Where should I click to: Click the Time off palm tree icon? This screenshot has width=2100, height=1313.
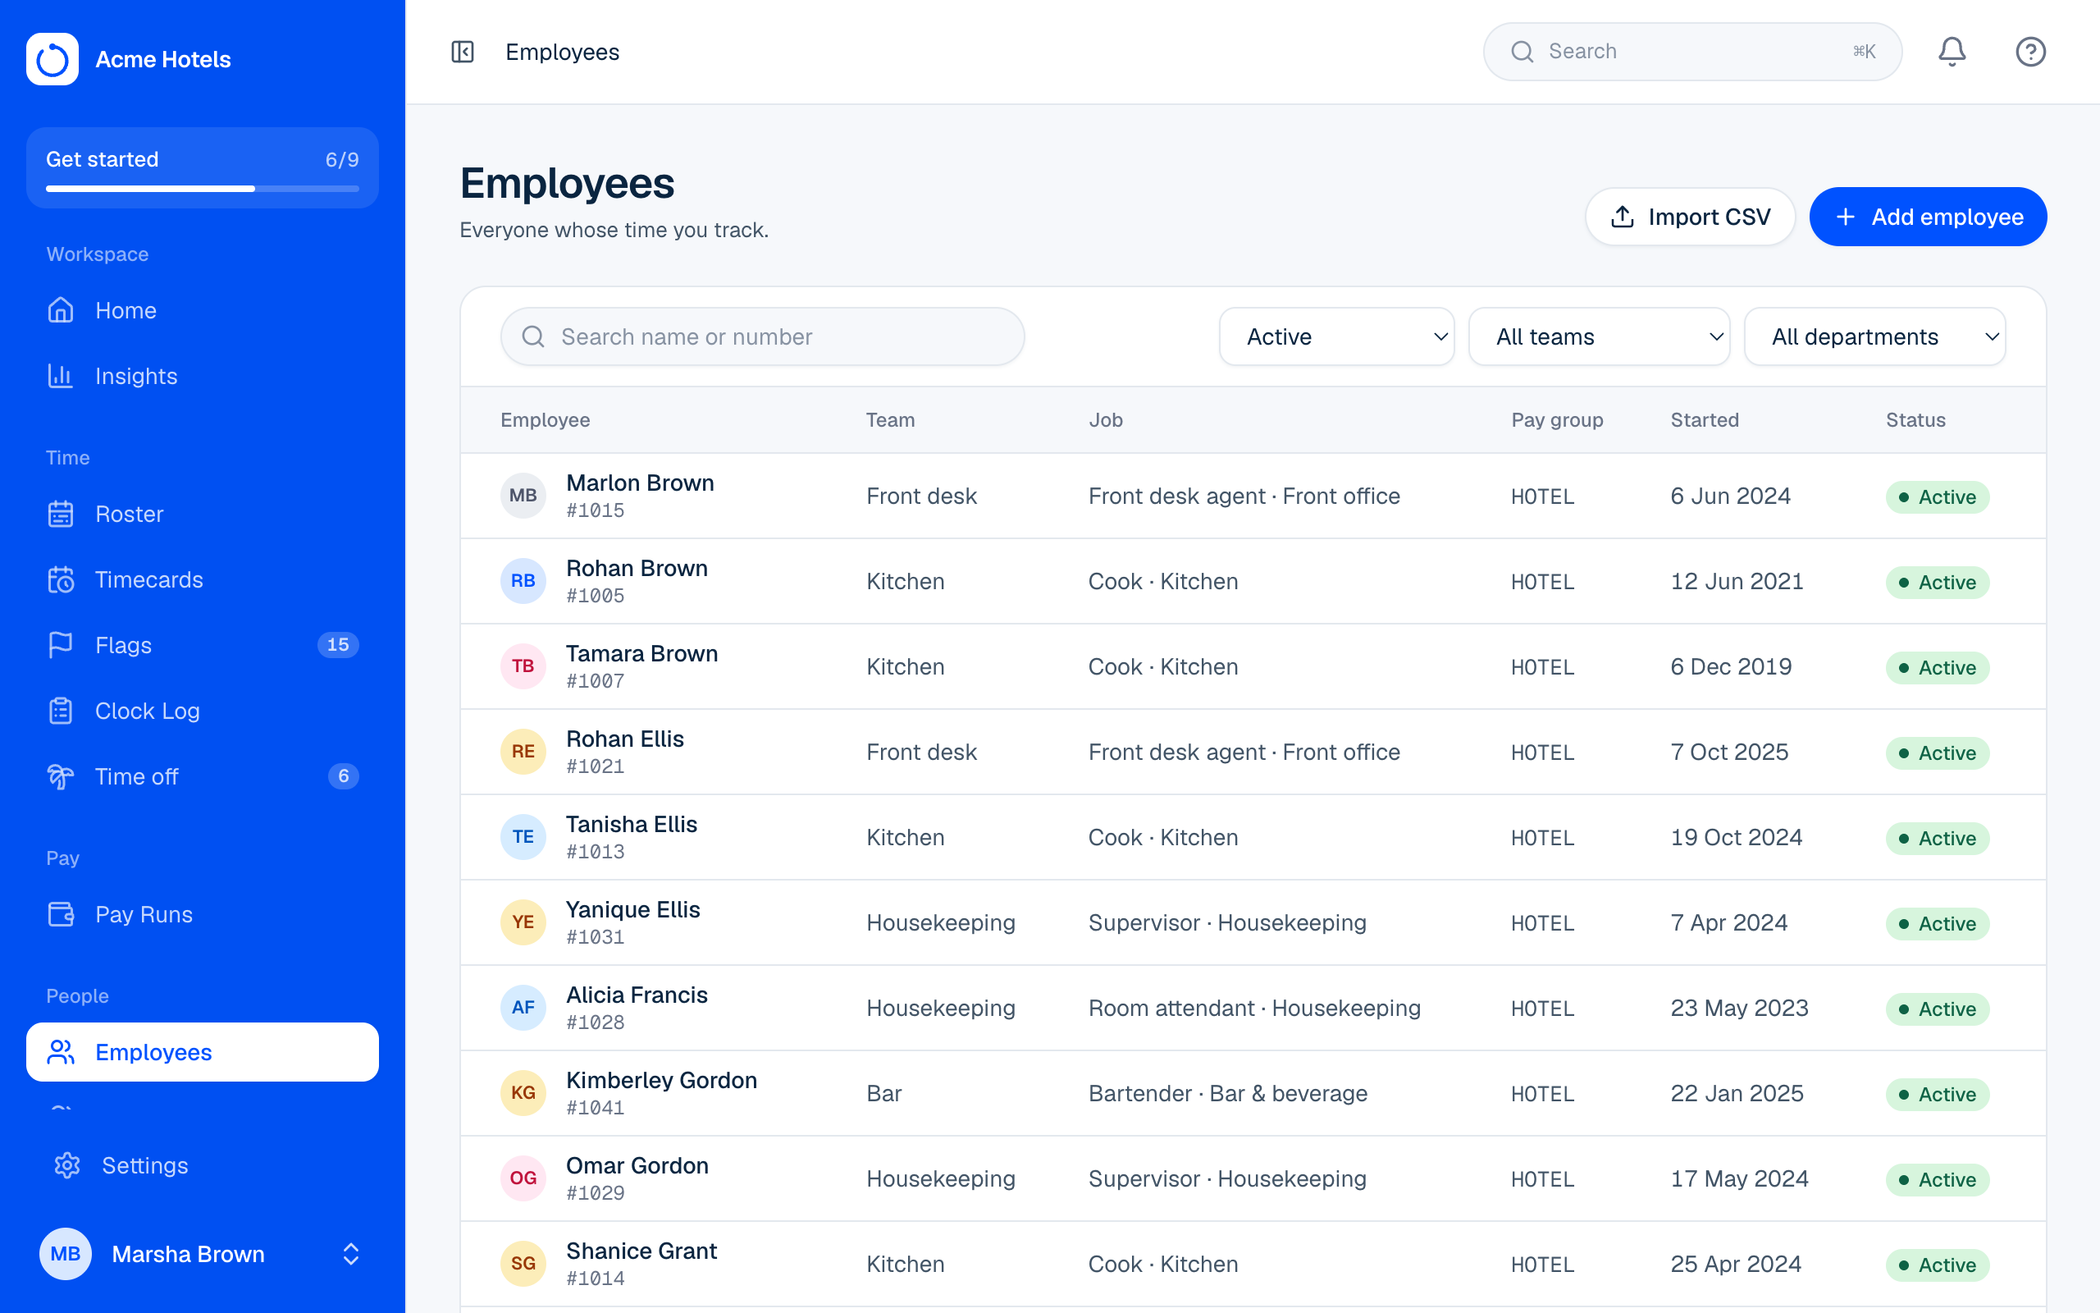[61, 776]
